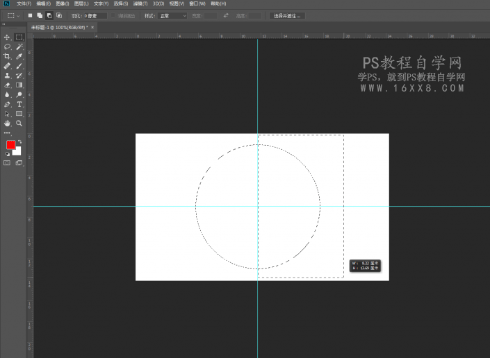
Task: Open the Style (样式) dropdown
Action: pyautogui.click(x=172, y=15)
